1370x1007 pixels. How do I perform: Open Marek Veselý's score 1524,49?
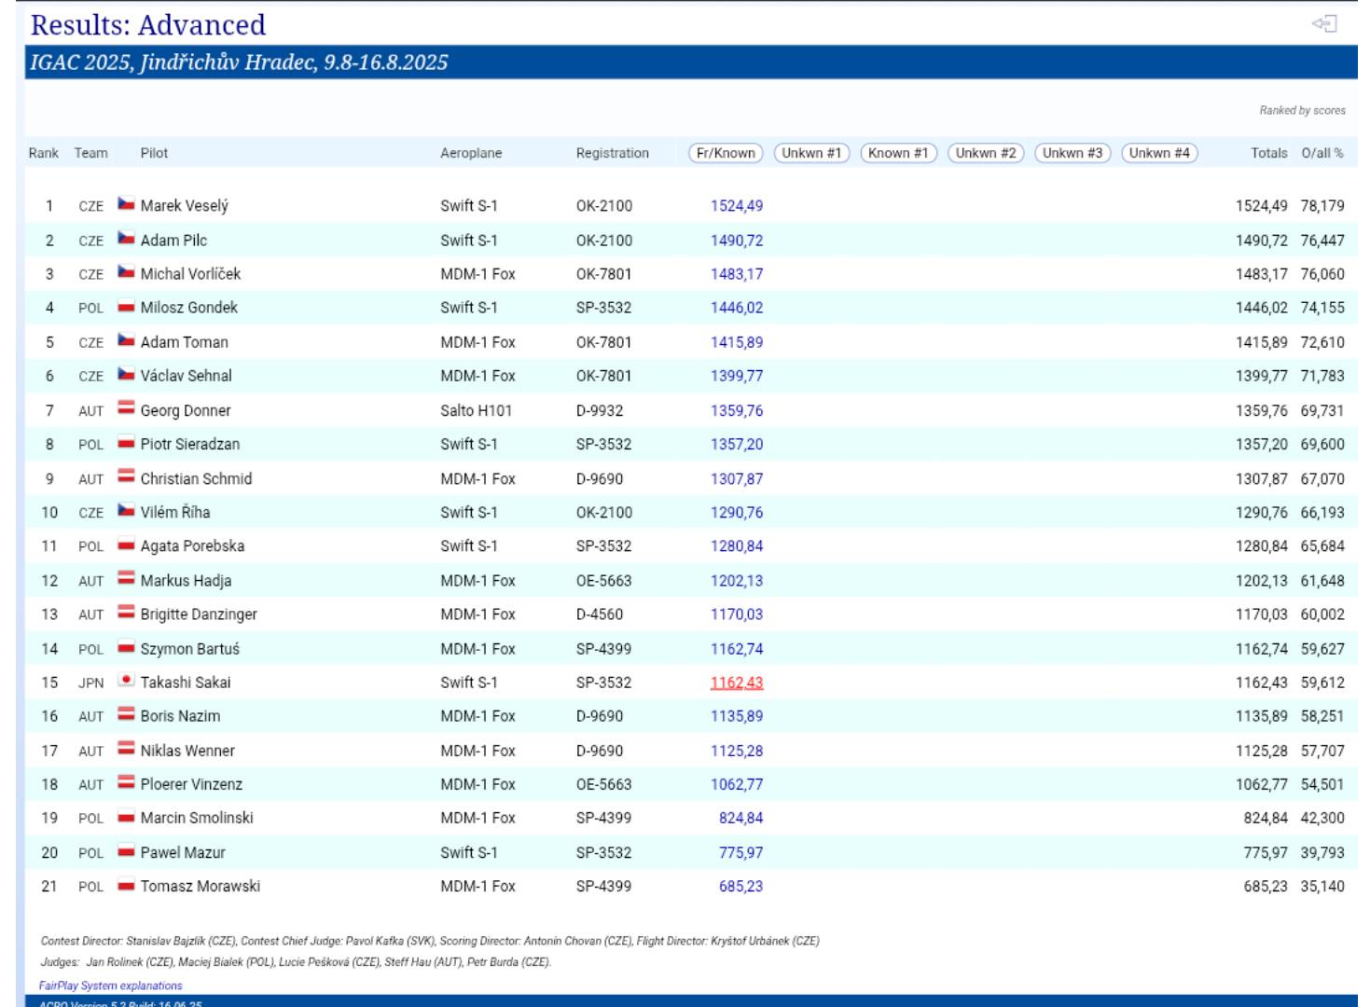736,206
